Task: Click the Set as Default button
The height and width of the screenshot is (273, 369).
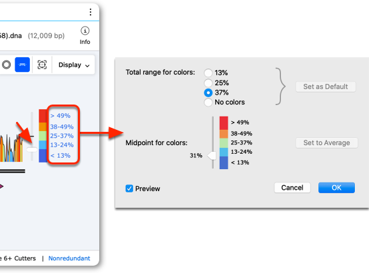Action: click(x=326, y=87)
